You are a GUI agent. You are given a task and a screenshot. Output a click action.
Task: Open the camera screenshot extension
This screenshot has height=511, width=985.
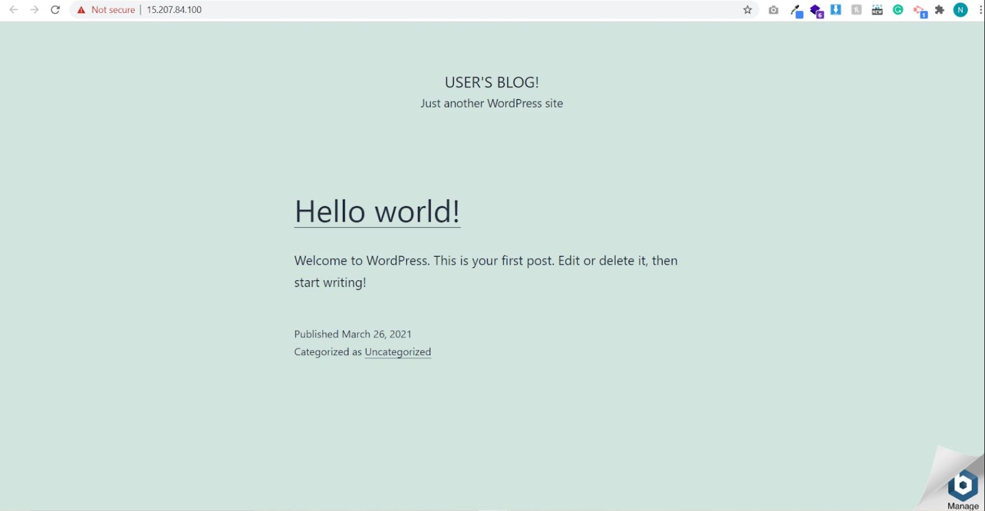[773, 10]
